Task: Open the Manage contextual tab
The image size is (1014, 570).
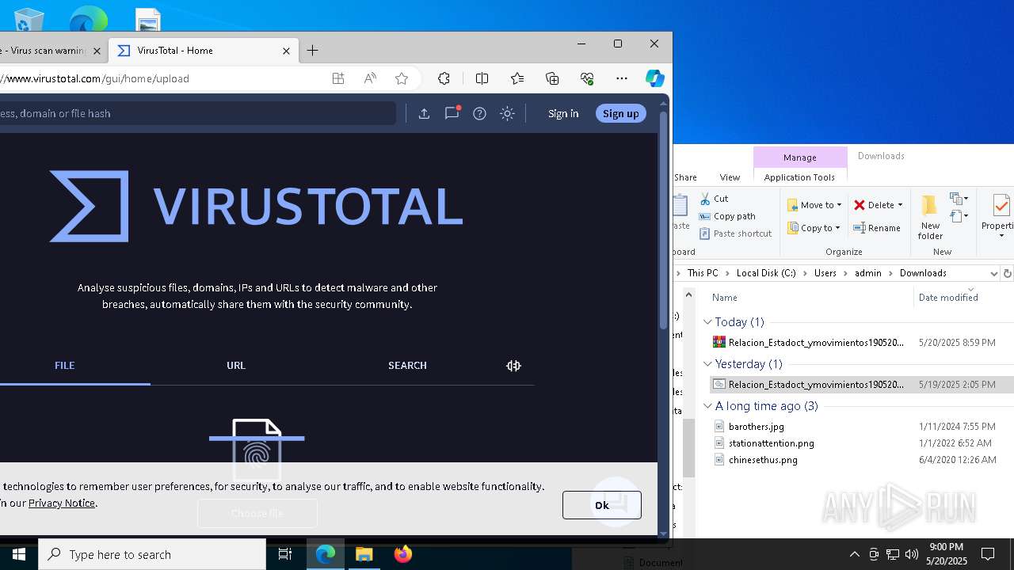Action: (x=799, y=158)
